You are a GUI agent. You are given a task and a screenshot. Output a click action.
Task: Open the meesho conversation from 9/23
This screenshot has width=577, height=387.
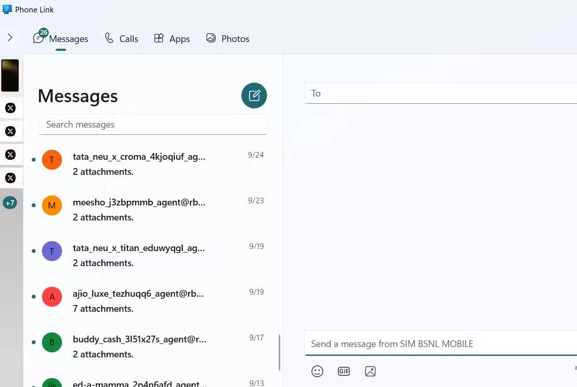point(151,210)
